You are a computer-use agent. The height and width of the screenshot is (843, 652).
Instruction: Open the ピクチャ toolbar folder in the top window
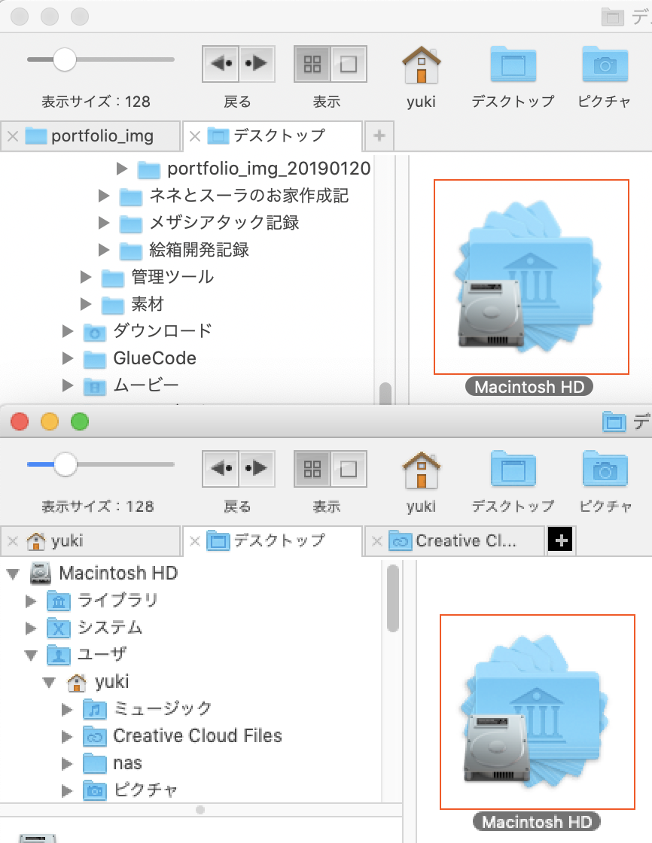point(605,64)
